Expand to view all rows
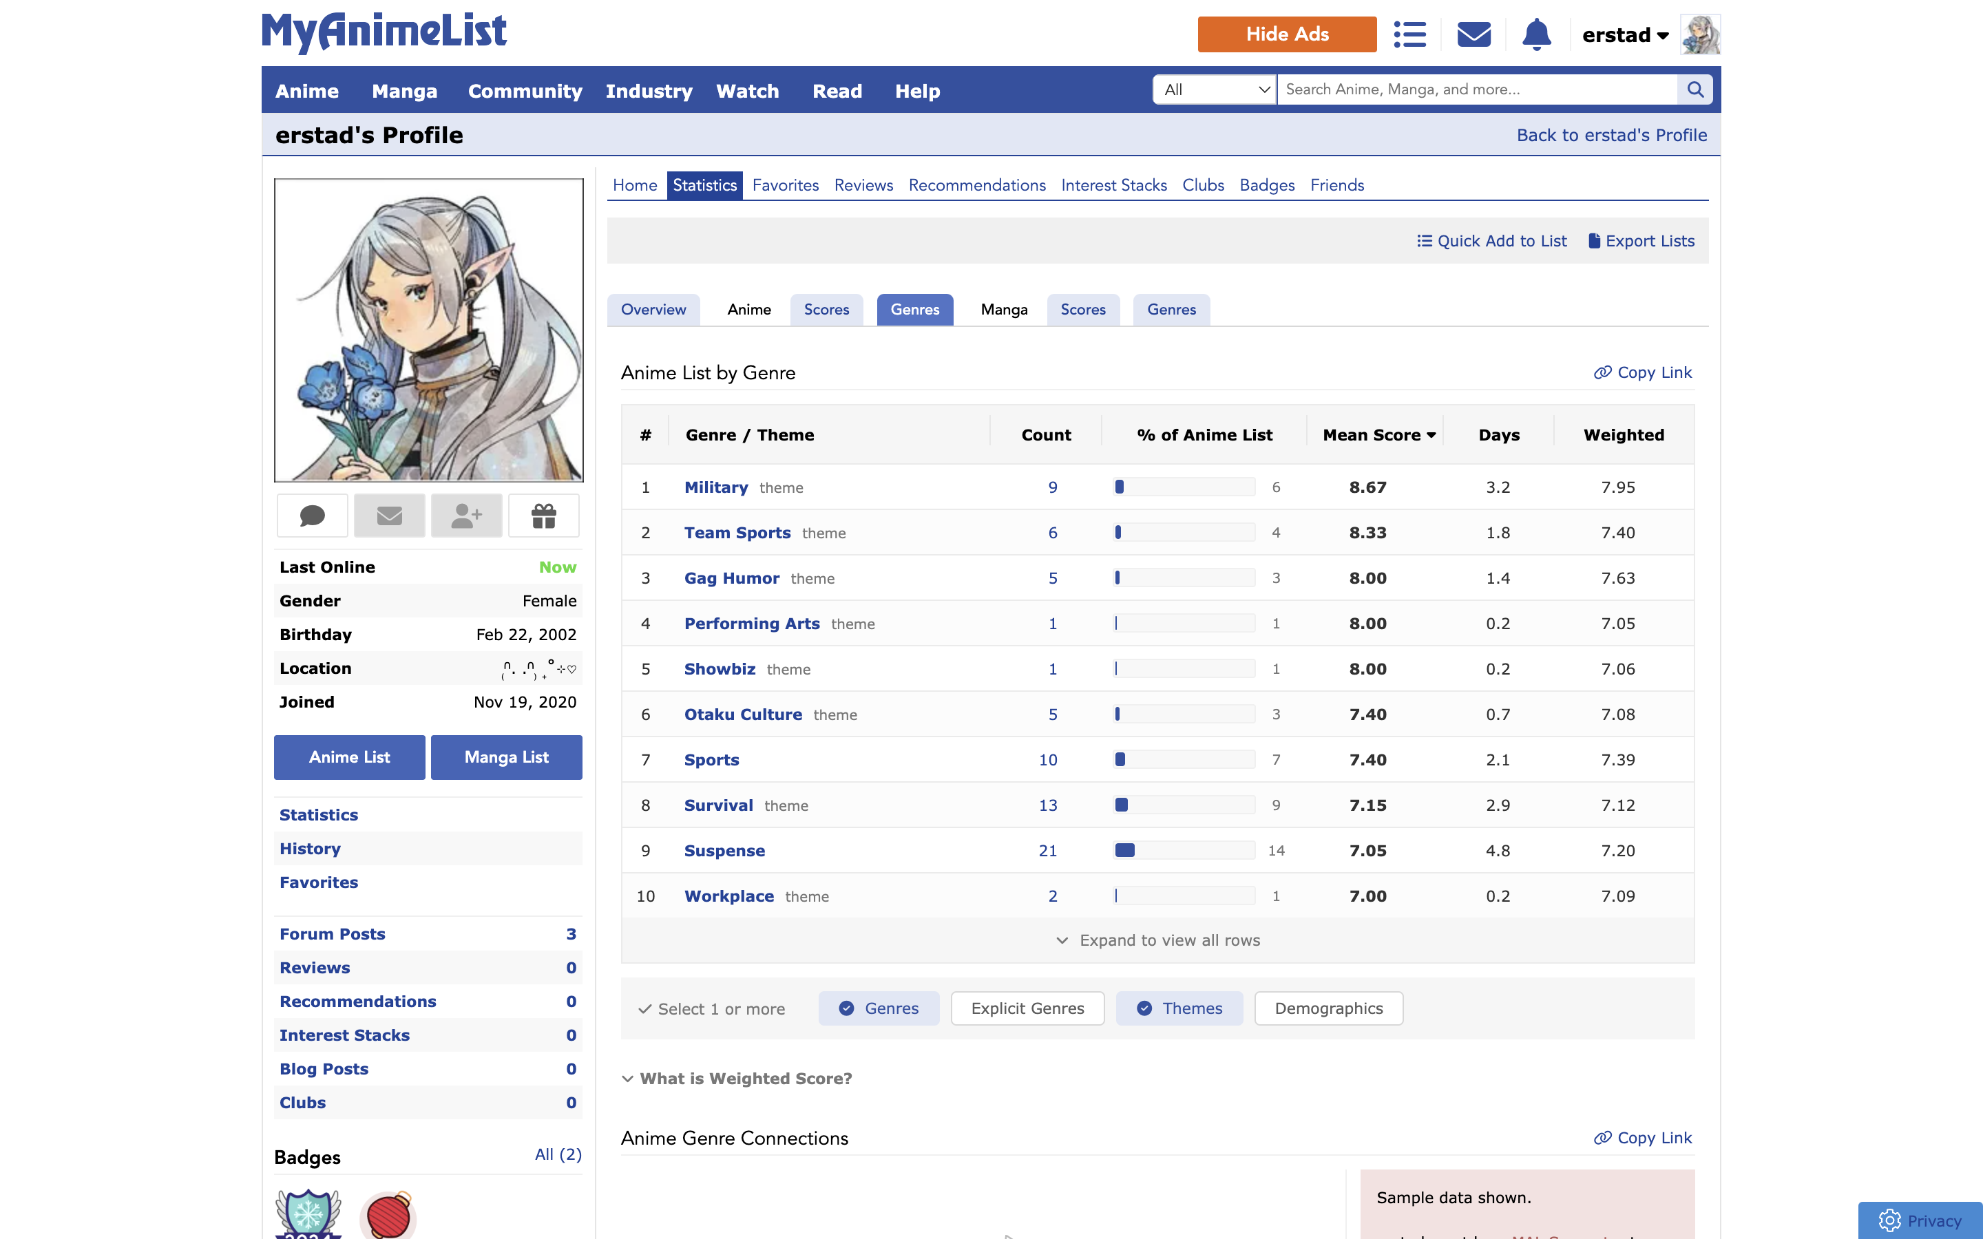1983x1239 pixels. (1157, 941)
